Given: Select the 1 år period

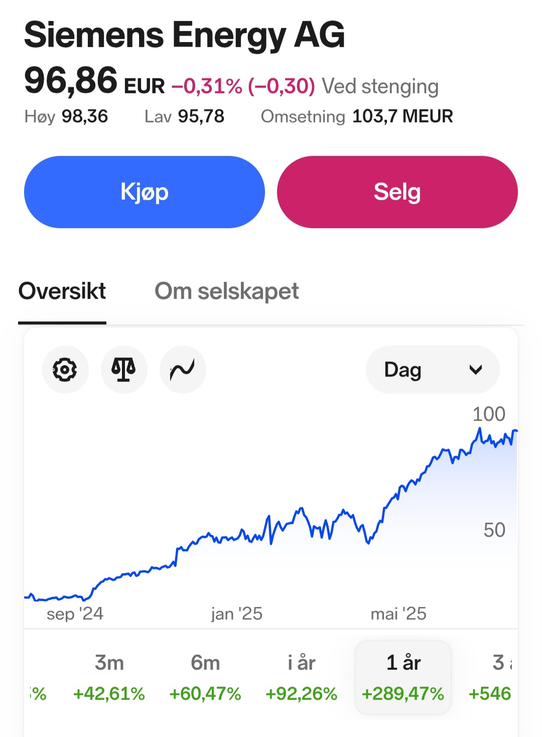Looking at the screenshot, I should point(403,677).
